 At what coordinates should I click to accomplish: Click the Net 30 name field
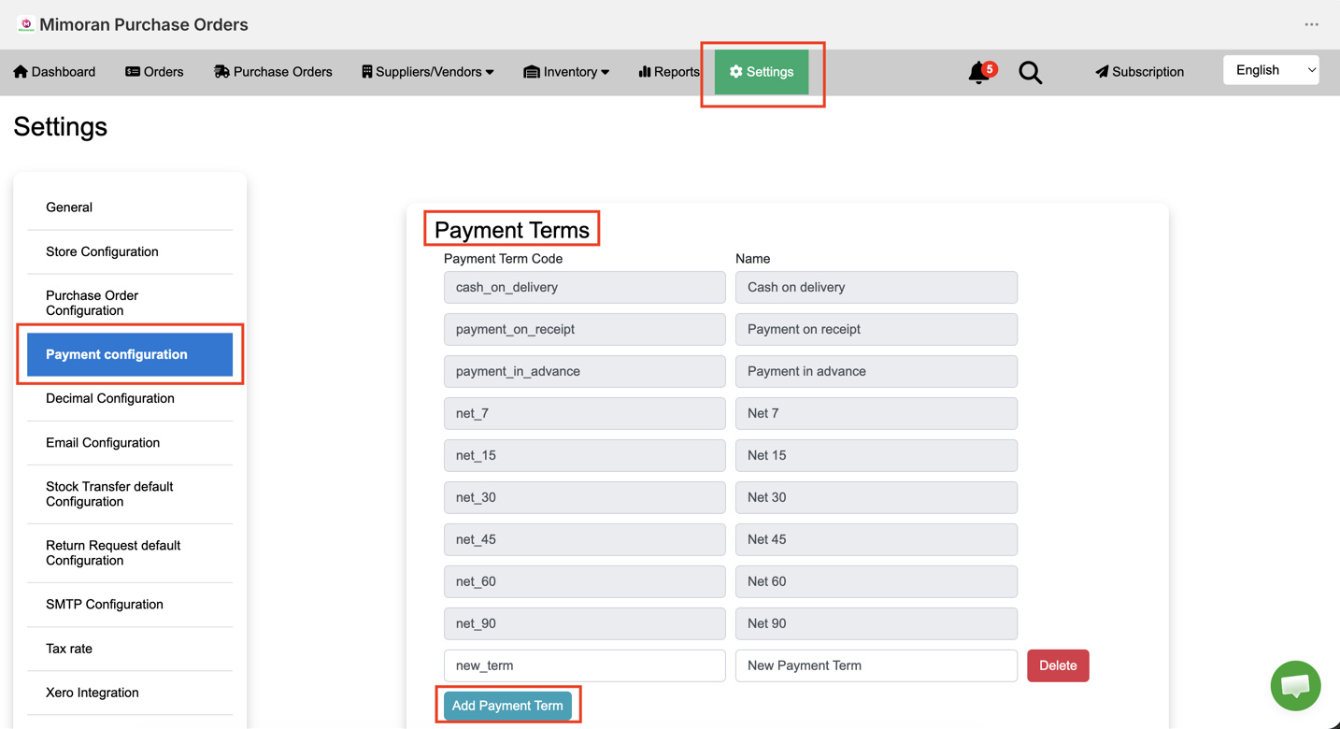(x=877, y=497)
